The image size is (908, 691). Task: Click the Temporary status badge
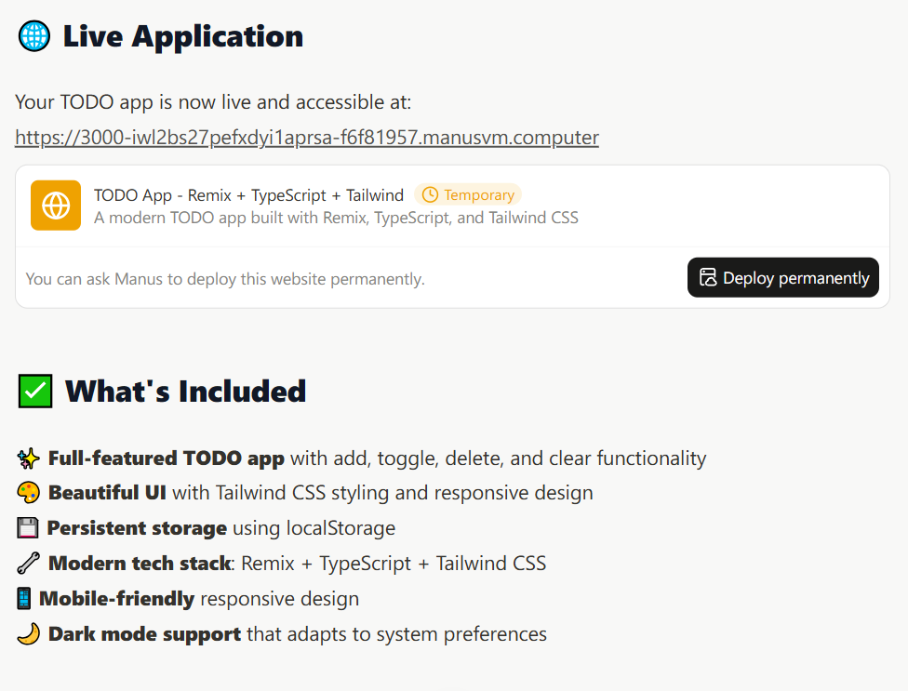pyautogui.click(x=468, y=195)
